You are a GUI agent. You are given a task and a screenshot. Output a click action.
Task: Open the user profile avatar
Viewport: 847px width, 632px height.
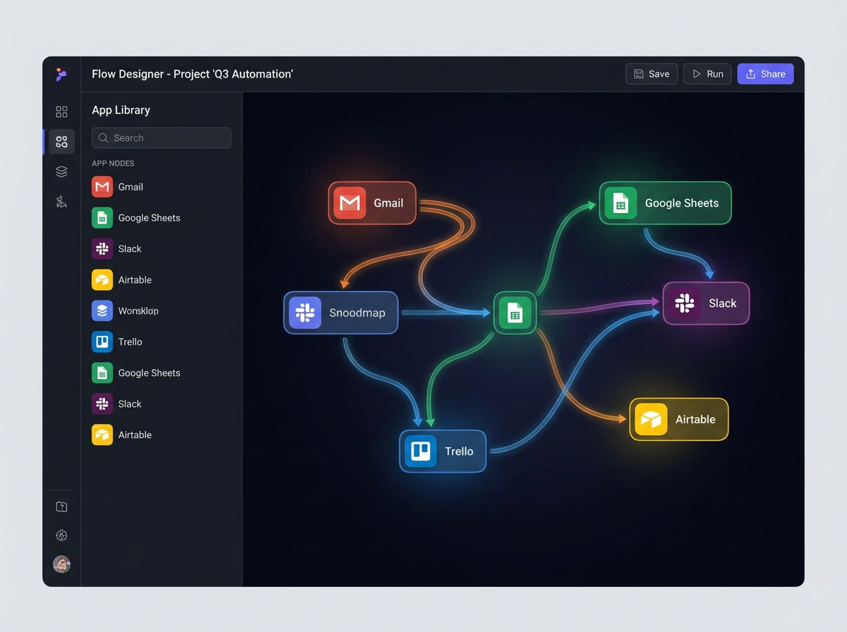61,564
